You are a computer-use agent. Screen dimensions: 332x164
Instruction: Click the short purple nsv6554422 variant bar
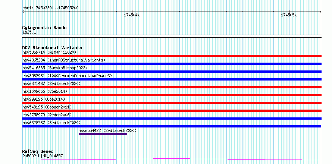[x=103, y=134]
